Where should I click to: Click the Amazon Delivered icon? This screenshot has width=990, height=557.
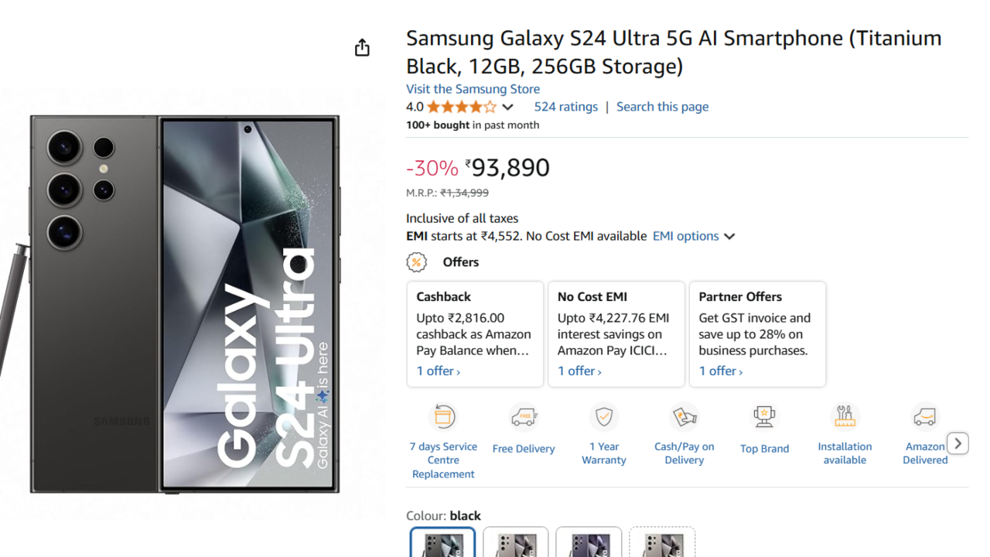pos(924,417)
